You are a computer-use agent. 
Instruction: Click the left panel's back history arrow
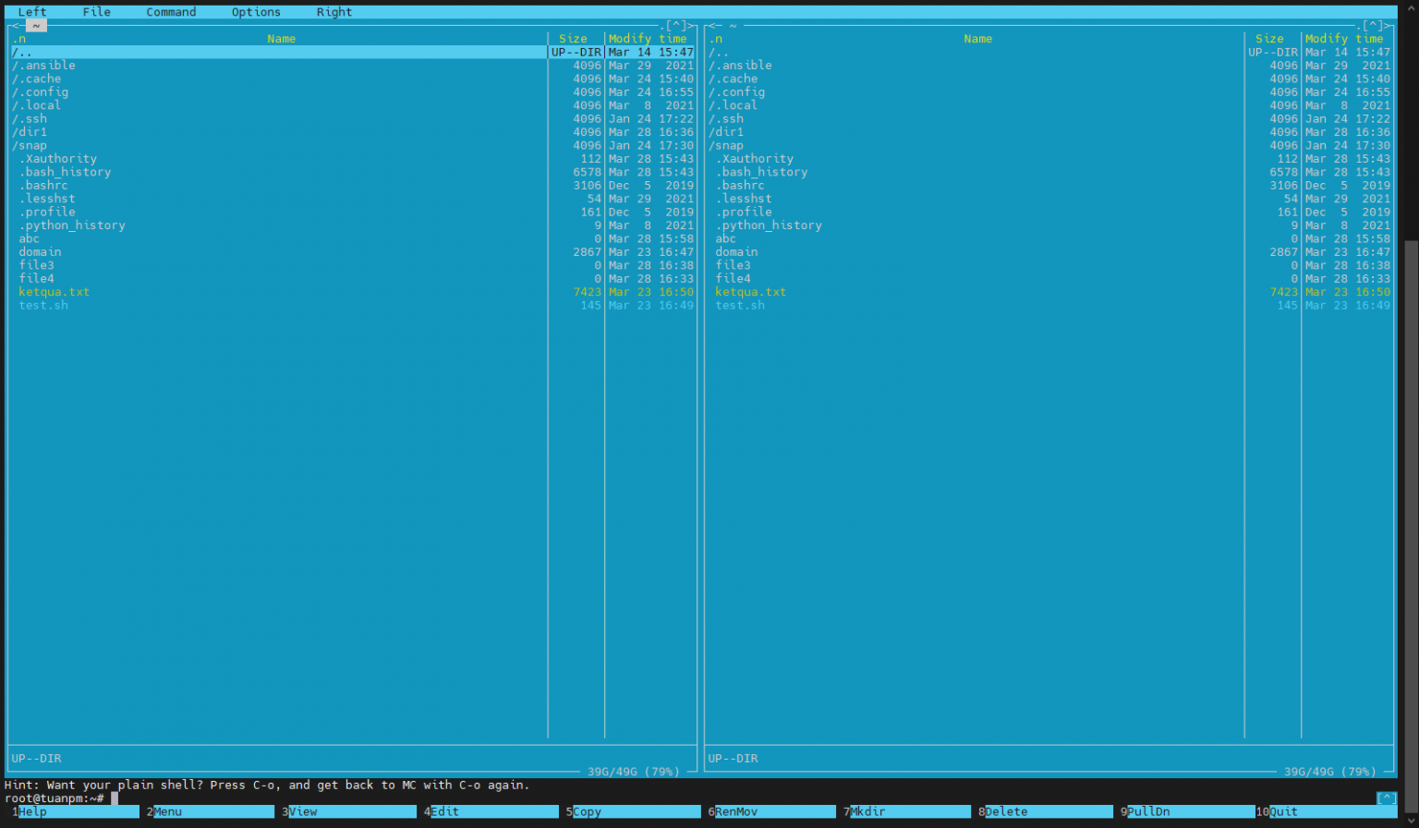click(15, 26)
